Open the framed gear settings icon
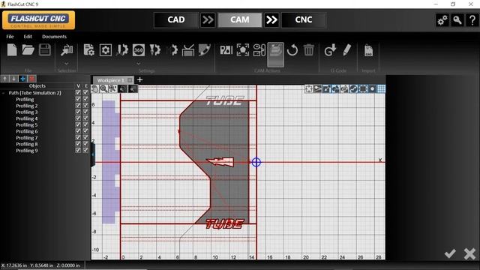Screen dimensions: 480x270 coord(106,50)
